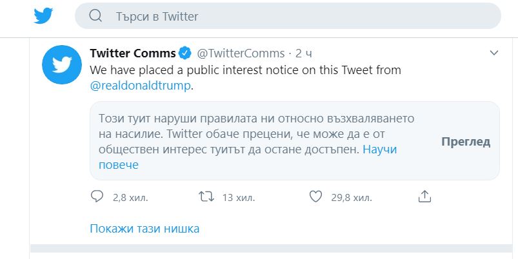Share the tweet via share icon
The image size is (518, 259).
click(425, 197)
